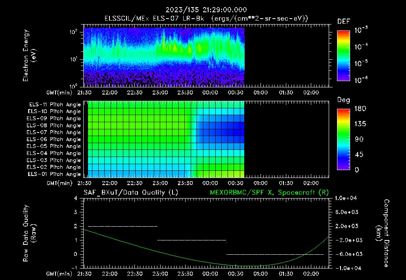
Task: Click ELS-07 Pitch Angle row label
Action: click(54, 132)
